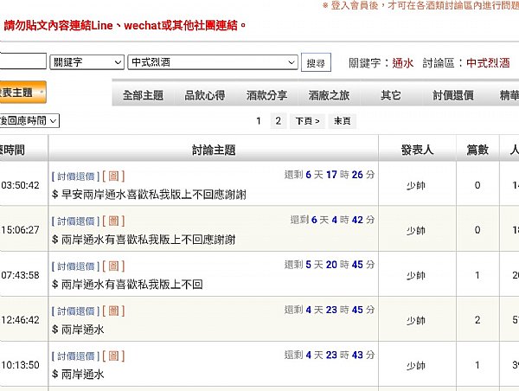Open the 早安兩岸通水 post
The width and height of the screenshot is (519, 391).
(149, 195)
